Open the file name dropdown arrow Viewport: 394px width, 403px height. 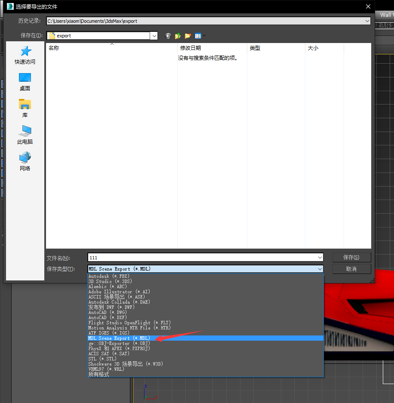point(320,258)
